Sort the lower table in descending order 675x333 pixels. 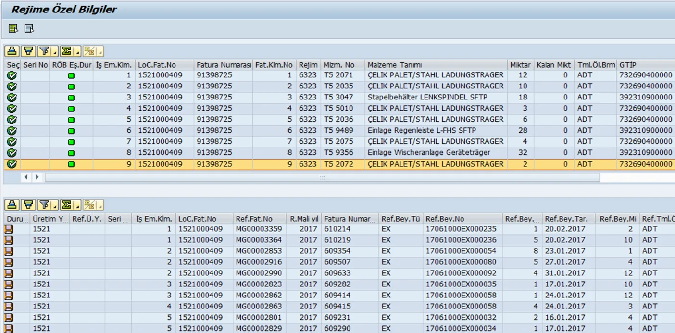(28, 205)
